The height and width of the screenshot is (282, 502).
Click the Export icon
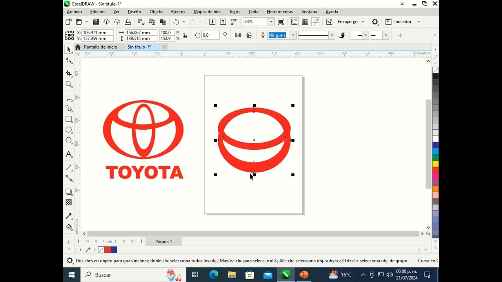click(223, 22)
